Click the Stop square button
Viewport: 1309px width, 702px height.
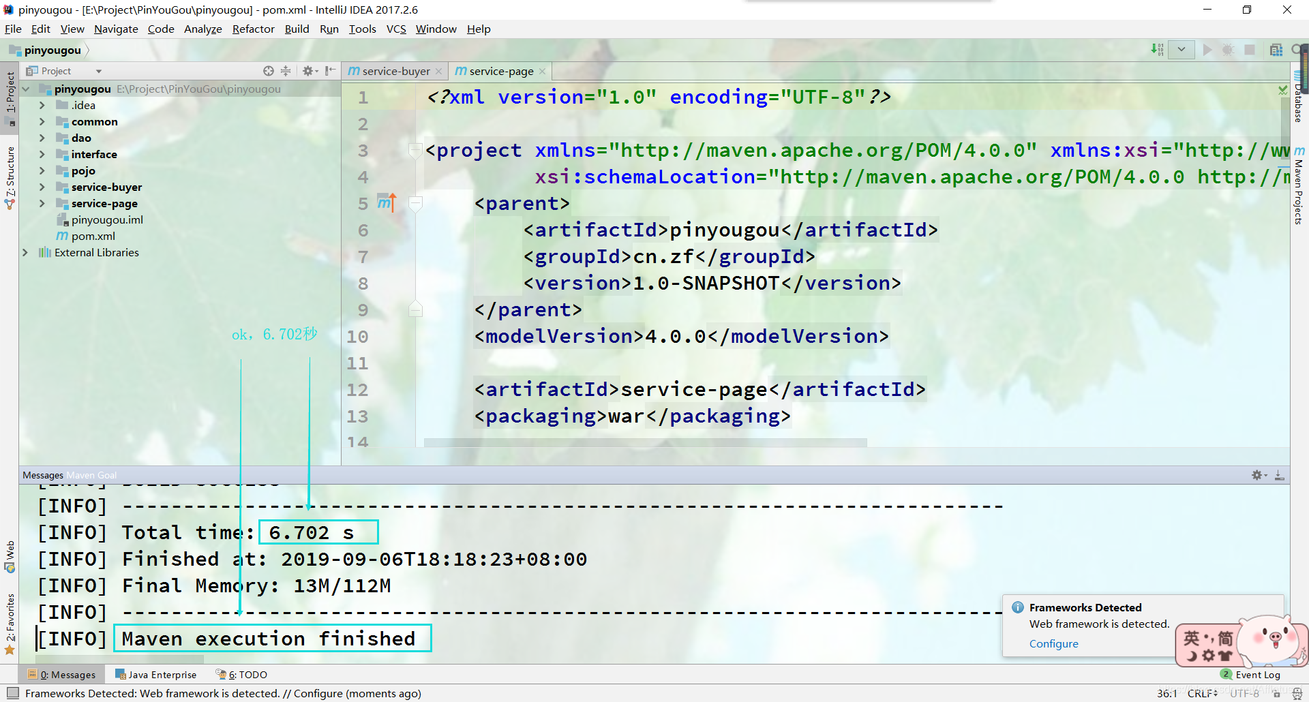1250,50
